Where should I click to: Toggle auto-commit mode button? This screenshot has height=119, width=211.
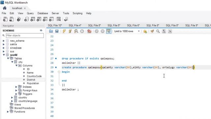point(109,31)
